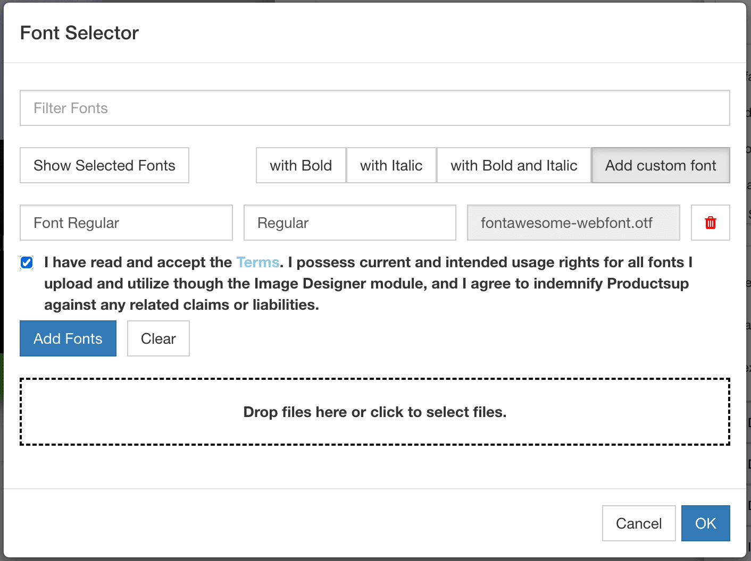The image size is (751, 561).
Task: Confirm the dialog with OK
Action: [705, 523]
